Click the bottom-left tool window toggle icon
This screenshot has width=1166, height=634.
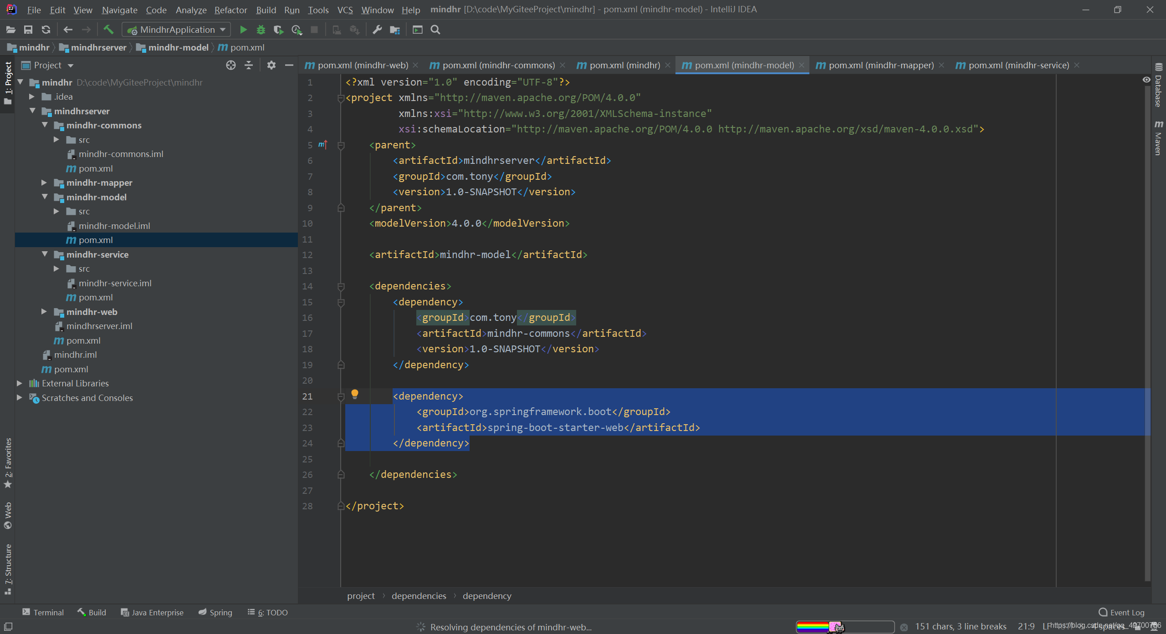(x=8, y=627)
